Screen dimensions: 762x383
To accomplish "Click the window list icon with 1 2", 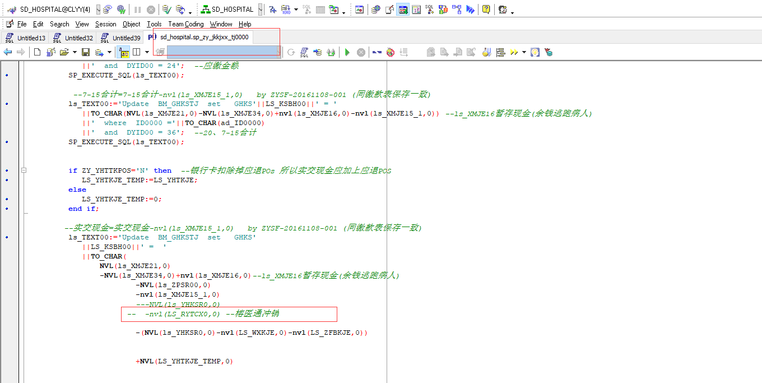I will click(416, 10).
